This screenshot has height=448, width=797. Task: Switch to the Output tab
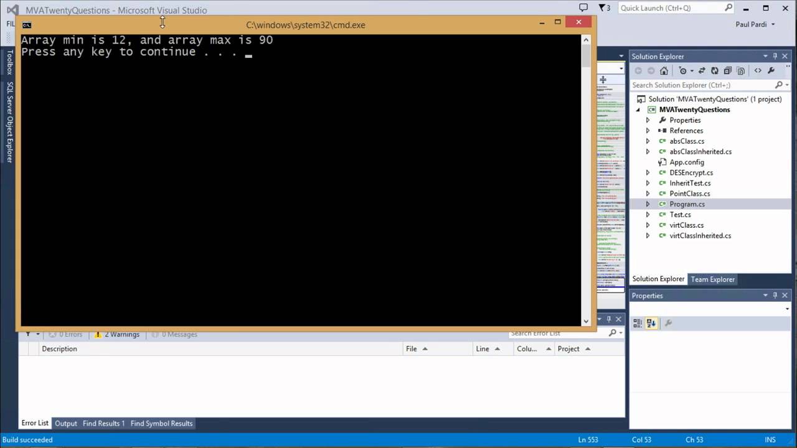coord(66,423)
